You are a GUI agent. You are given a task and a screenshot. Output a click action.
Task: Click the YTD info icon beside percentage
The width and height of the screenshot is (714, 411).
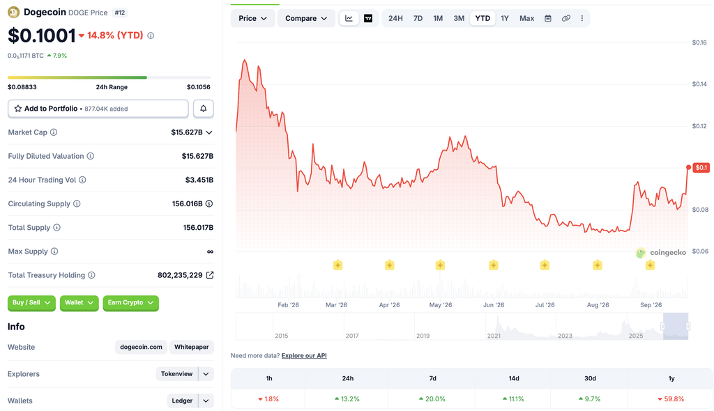[151, 36]
